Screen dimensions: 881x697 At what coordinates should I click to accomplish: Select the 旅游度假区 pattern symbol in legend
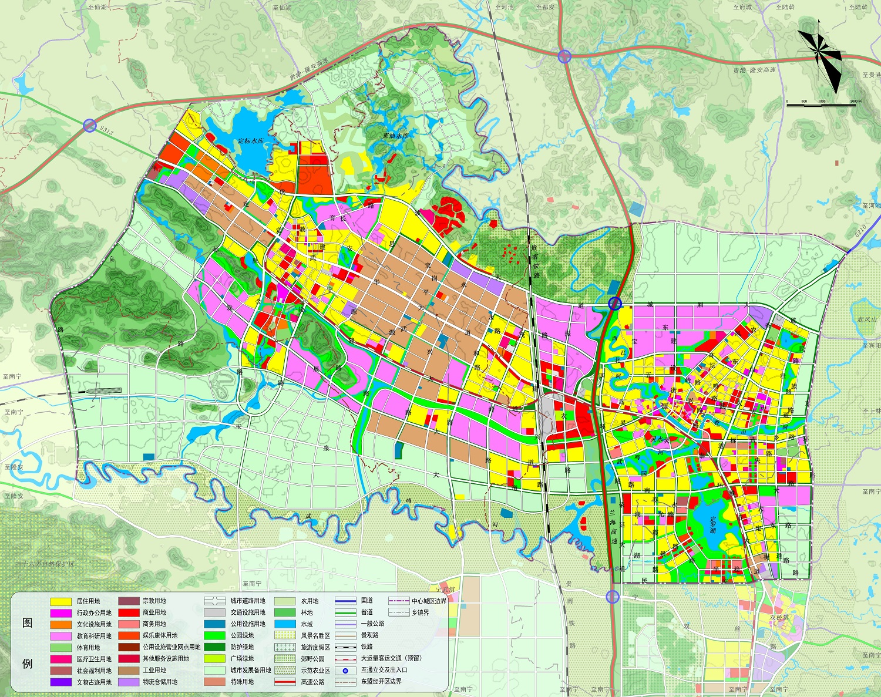[285, 647]
